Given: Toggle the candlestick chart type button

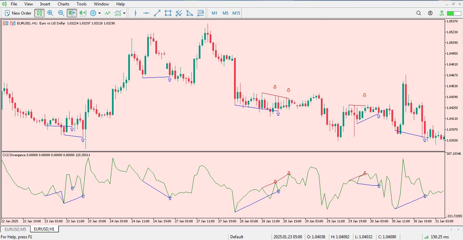Looking at the screenshot, I should click(39, 13).
